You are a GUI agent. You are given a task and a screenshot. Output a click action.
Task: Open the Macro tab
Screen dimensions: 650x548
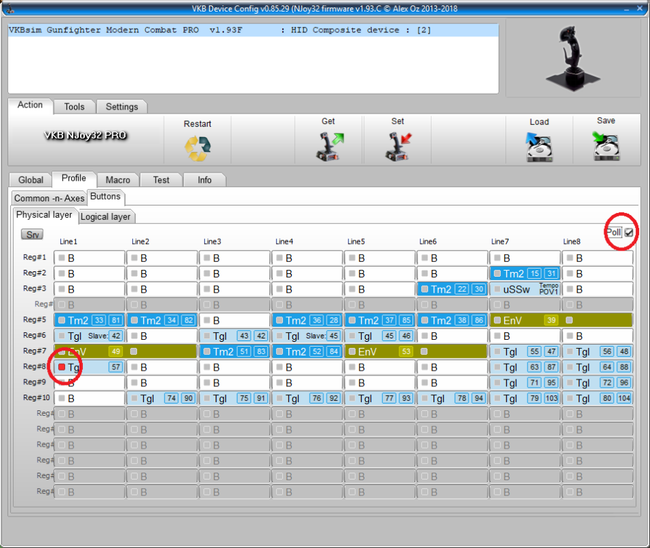tap(118, 179)
